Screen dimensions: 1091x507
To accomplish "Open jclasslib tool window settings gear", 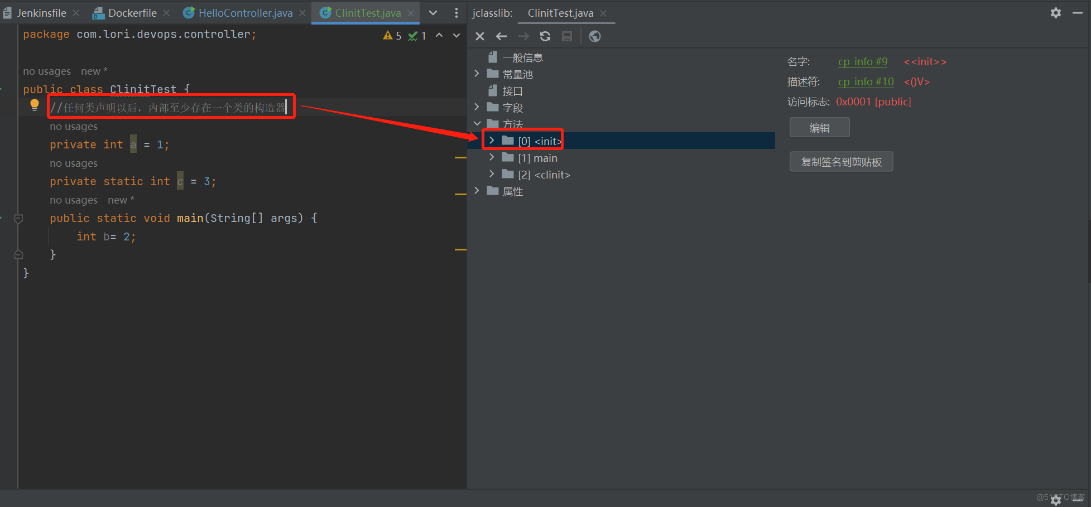I will pos(1056,13).
